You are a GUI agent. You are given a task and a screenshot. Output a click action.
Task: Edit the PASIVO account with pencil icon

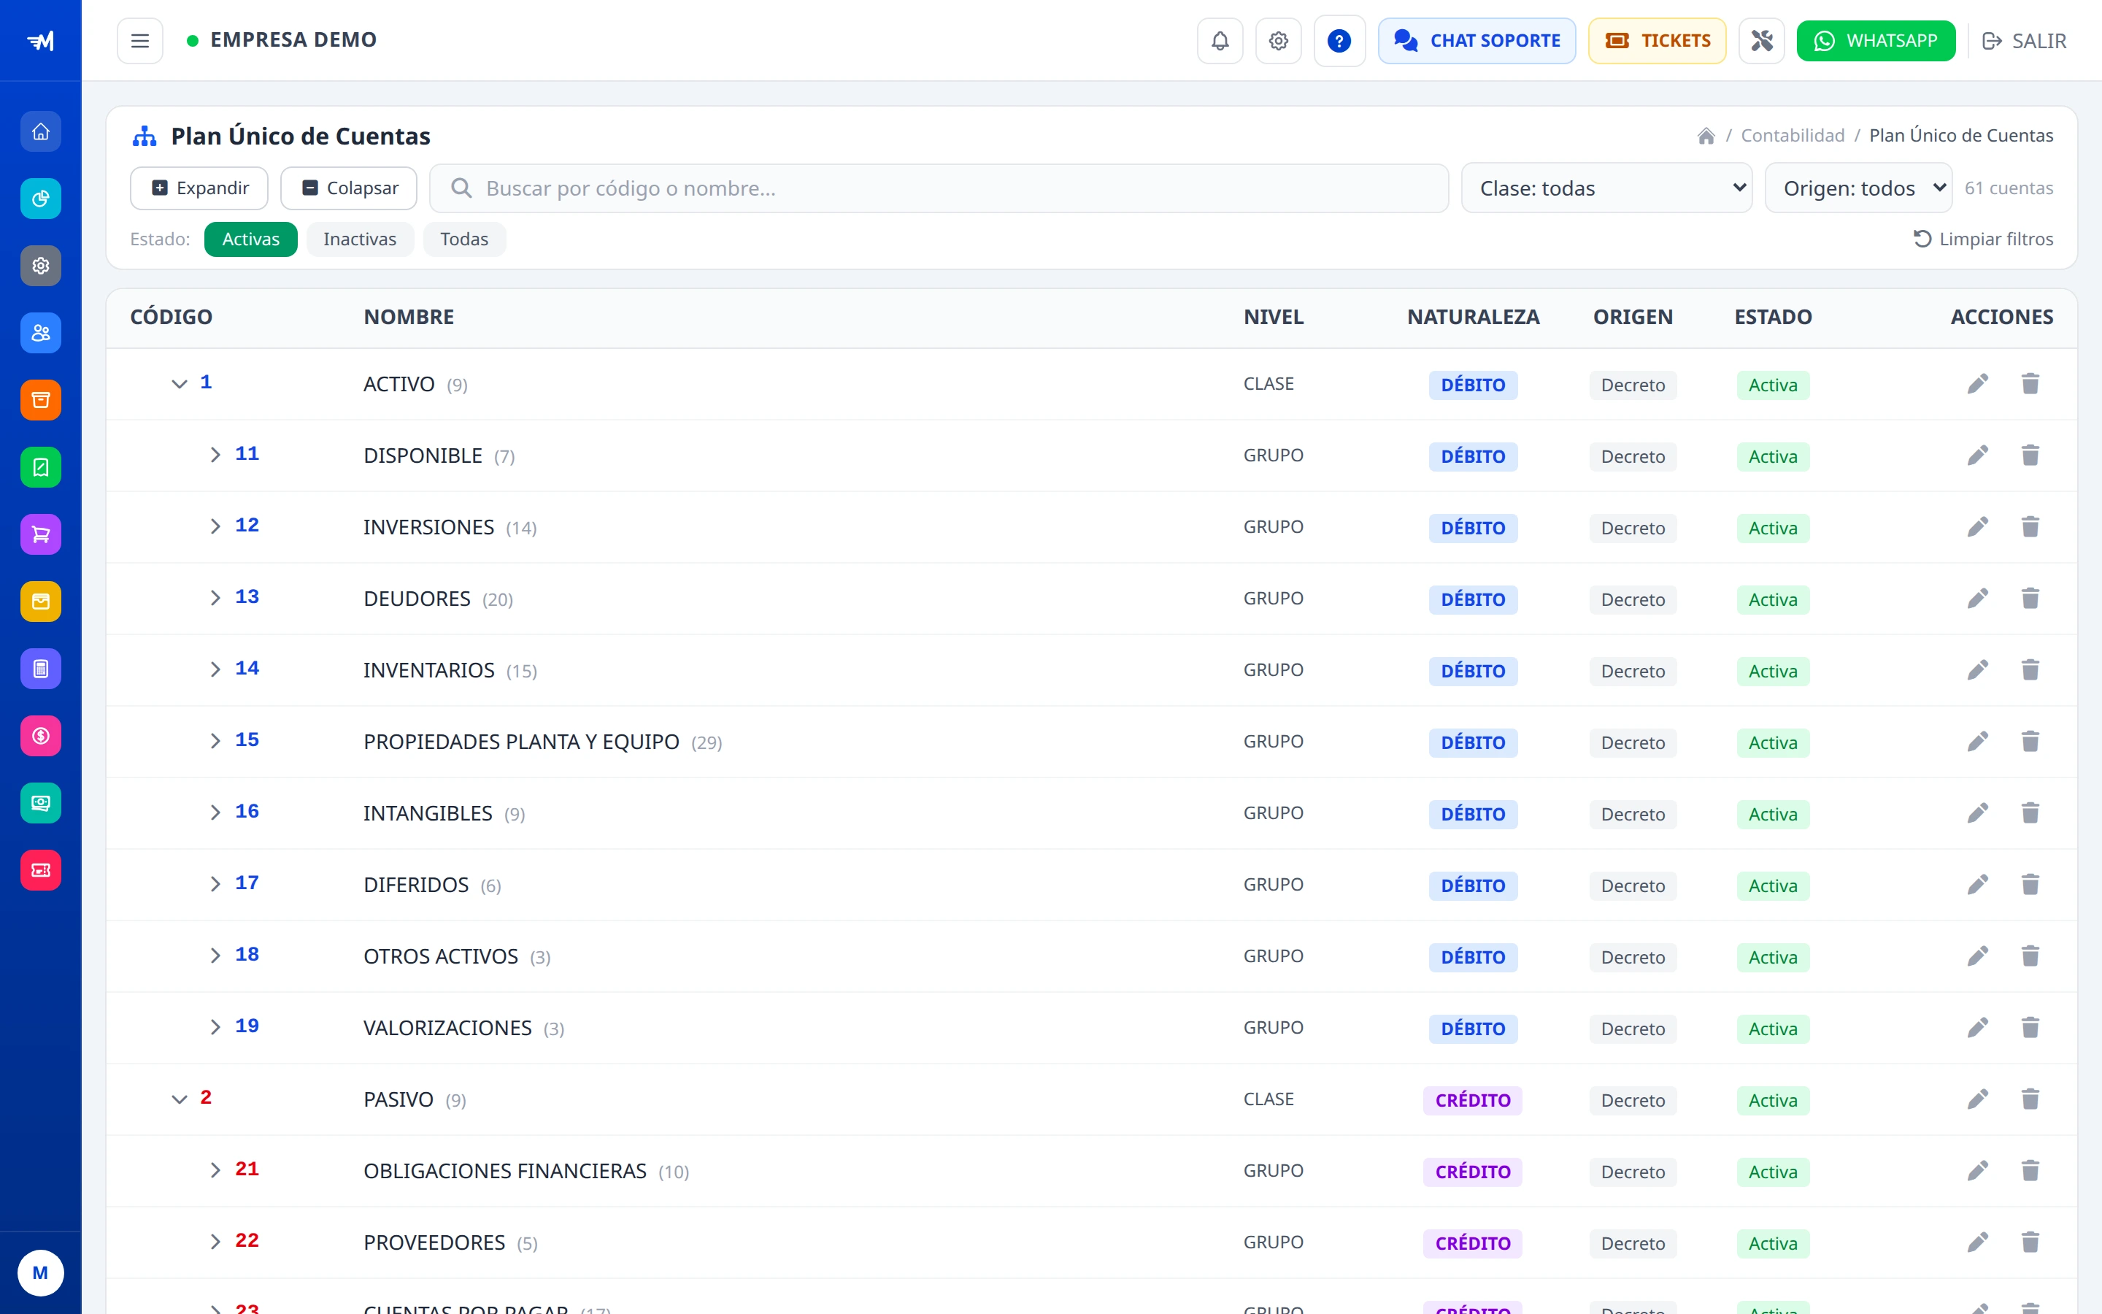point(1978,1099)
